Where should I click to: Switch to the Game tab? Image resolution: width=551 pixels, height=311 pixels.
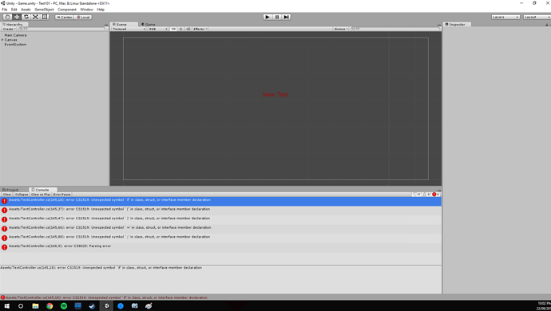pyautogui.click(x=149, y=25)
